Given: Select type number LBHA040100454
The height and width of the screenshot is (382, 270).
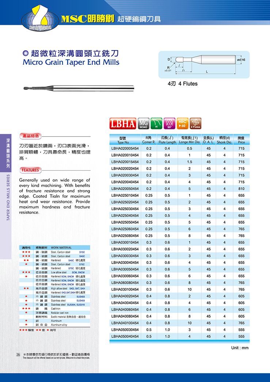Looking at the screenshot, I should [125, 323].
